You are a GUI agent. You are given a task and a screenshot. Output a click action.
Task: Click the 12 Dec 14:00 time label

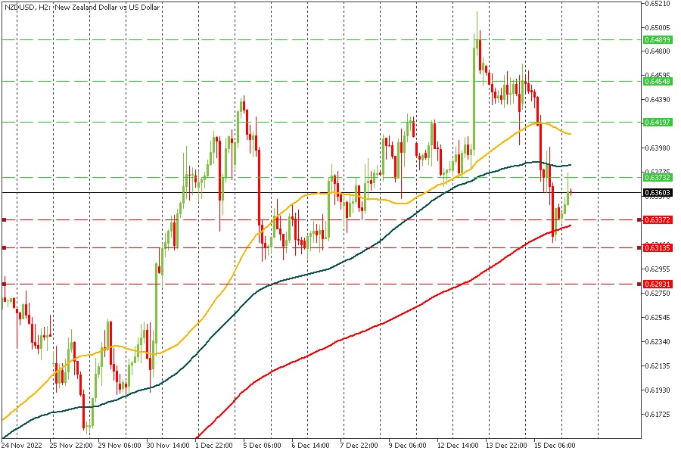pos(458,446)
